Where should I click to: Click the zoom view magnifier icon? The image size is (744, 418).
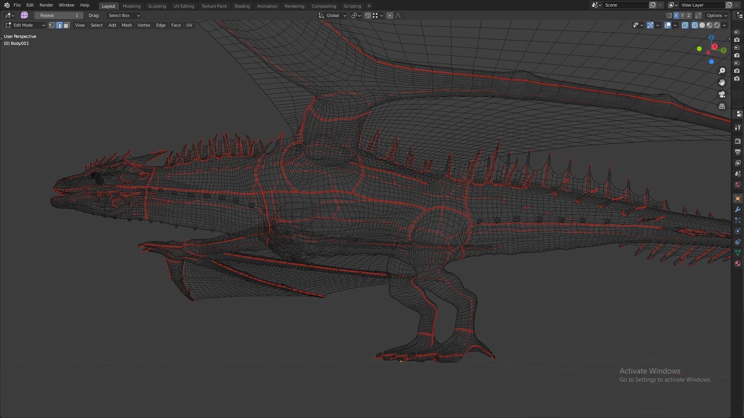pyautogui.click(x=722, y=71)
